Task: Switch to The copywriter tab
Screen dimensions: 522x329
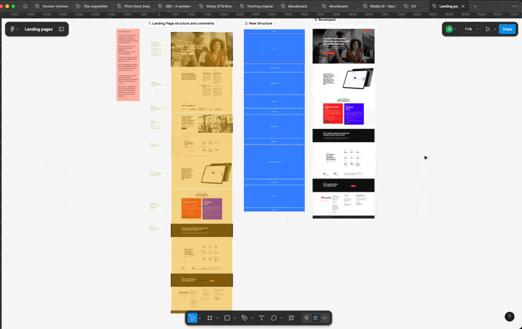Action: pyautogui.click(x=92, y=6)
